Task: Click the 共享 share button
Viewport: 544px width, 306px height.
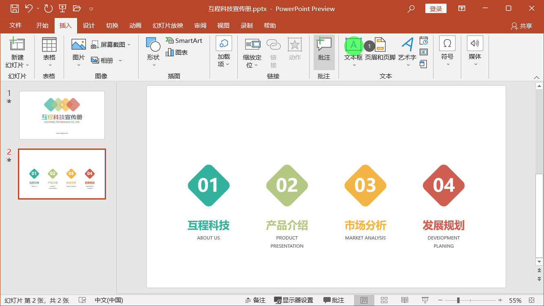Action: click(522, 26)
